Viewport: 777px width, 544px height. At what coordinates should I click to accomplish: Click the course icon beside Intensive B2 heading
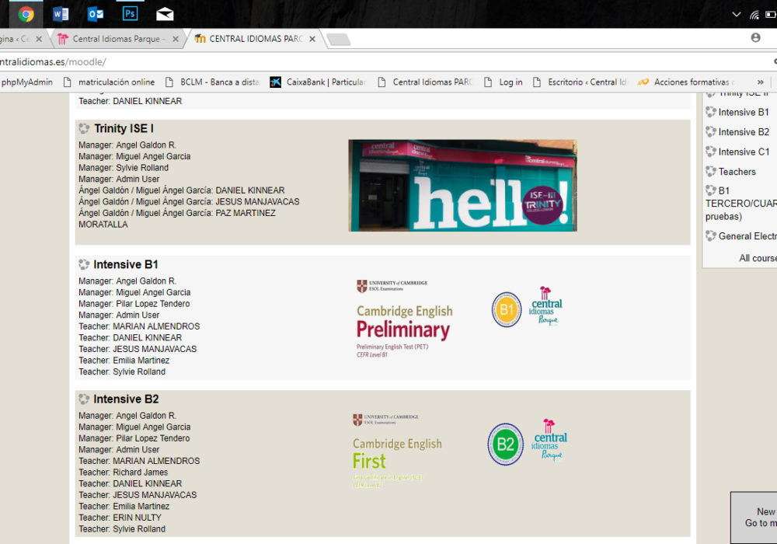[84, 399]
